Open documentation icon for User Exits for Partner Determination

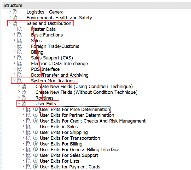(28, 115)
